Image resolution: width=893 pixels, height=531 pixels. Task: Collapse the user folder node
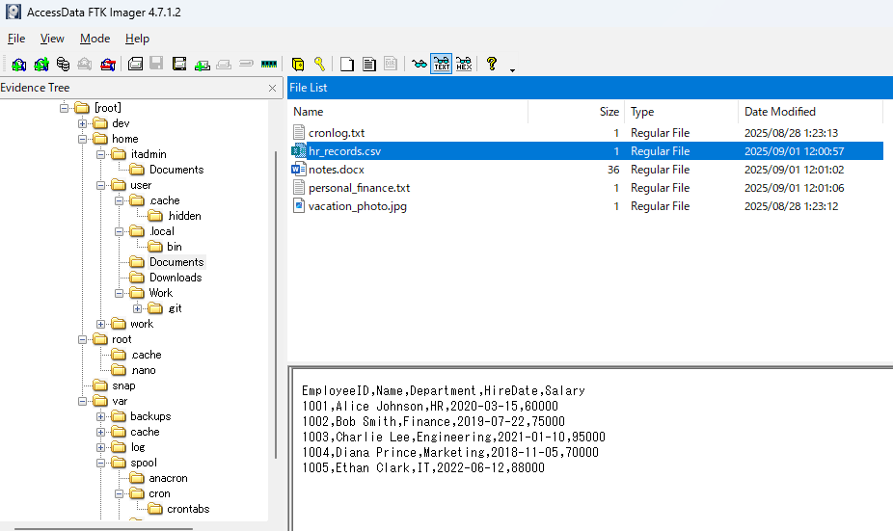coord(101,185)
